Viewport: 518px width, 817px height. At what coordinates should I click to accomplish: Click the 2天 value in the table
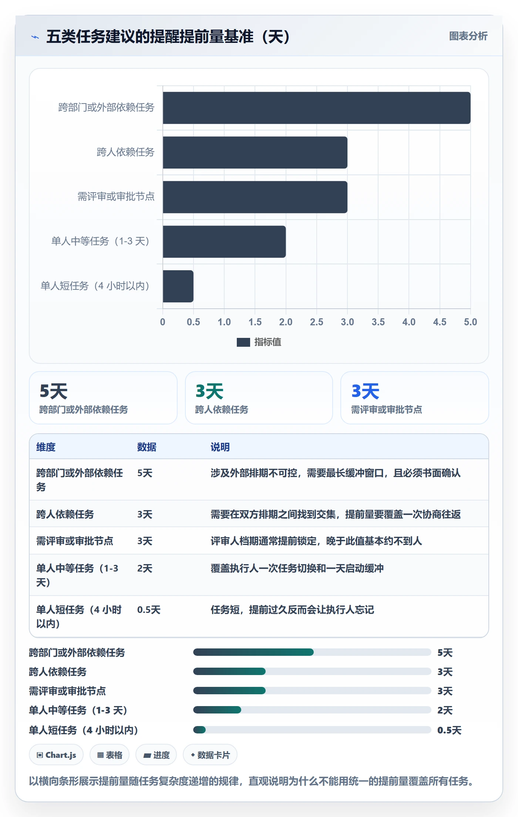(x=145, y=568)
